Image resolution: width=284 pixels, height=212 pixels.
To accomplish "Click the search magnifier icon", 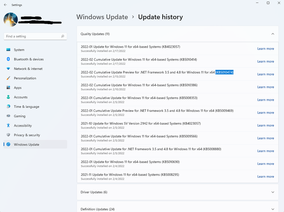I will [63, 36].
